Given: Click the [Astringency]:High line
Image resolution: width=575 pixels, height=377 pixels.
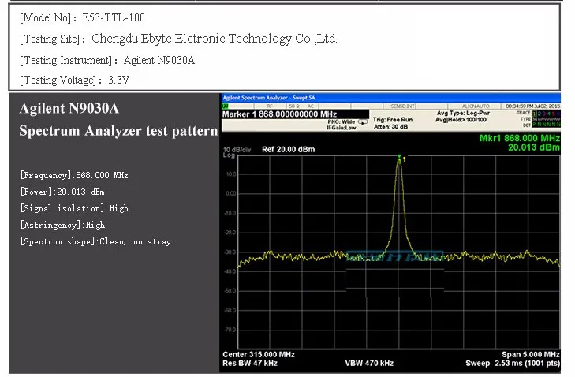Looking at the screenshot, I should tap(62, 225).
